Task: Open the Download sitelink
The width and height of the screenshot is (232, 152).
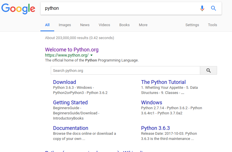Action: [65, 82]
